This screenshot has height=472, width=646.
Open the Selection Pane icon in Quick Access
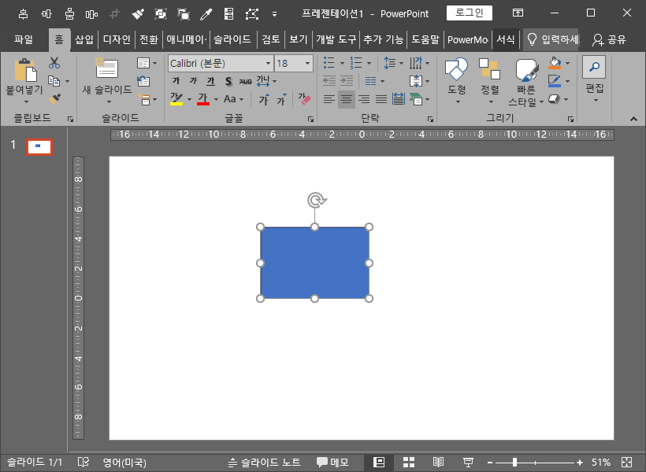point(228,14)
